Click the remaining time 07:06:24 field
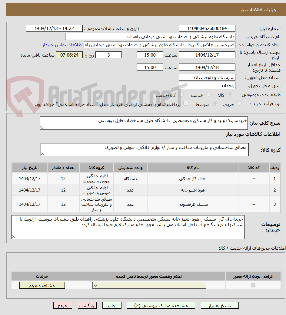This screenshot has width=286, height=315. [69, 55]
